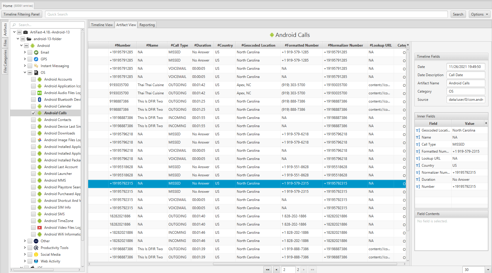Image resolution: width=492 pixels, height=273 pixels.
Task: Open the Files side tab
Action: click(x=5, y=43)
